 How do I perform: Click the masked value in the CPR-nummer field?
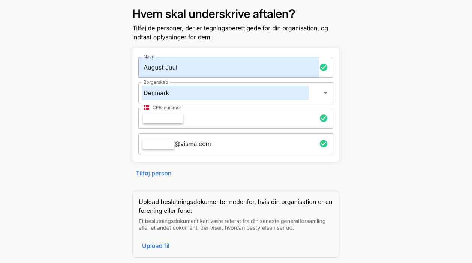point(163,118)
